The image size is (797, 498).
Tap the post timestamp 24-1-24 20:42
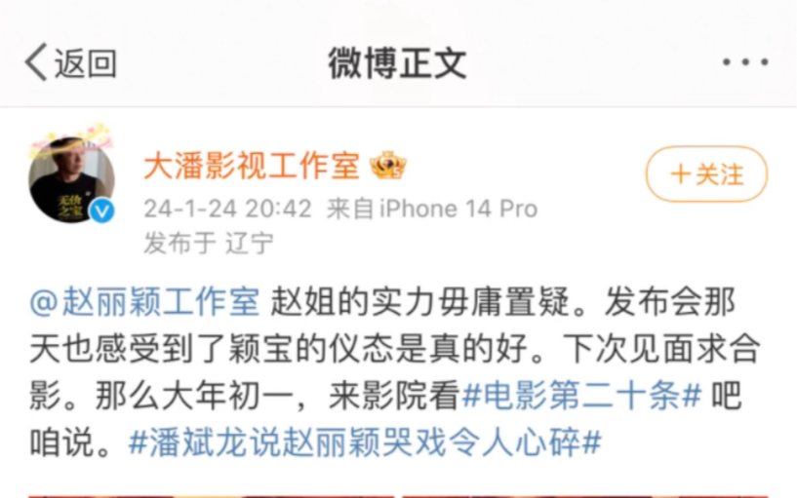point(227,209)
